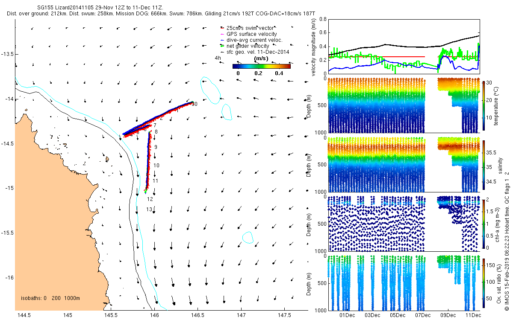Click the '146.5' longitude tick label
The width and height of the screenshot is (513, 320).
[x=198, y=315]
